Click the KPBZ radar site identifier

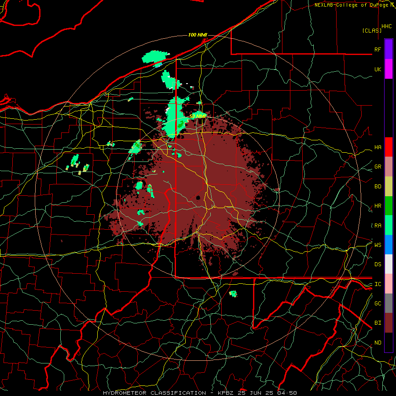click(x=225, y=393)
